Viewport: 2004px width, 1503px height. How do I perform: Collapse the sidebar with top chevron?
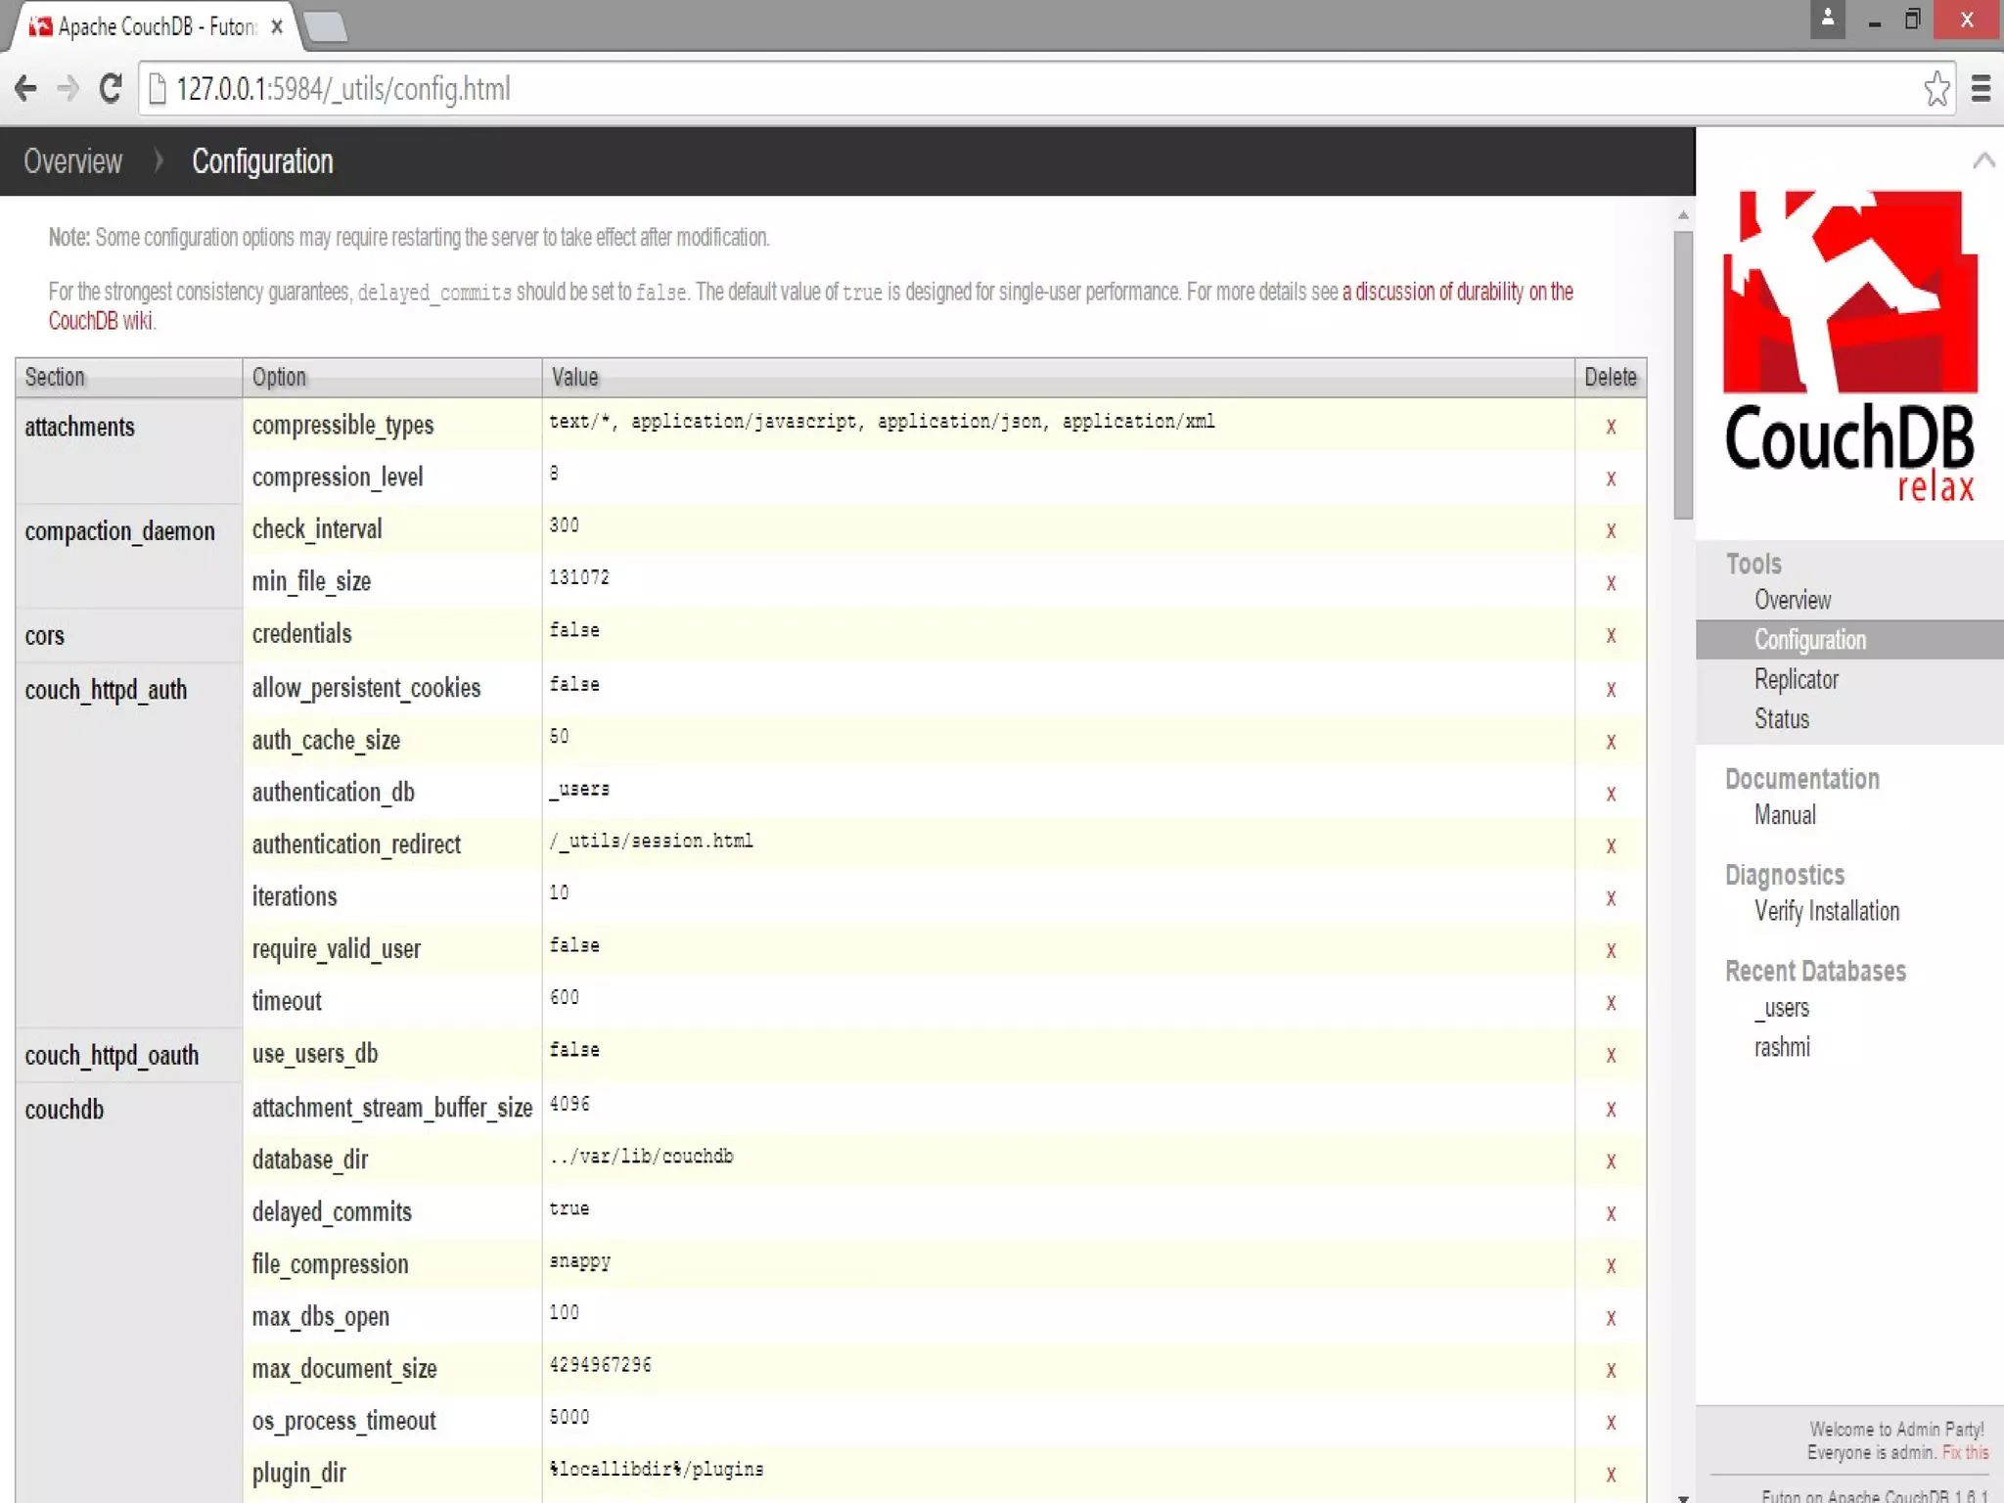click(x=1983, y=160)
